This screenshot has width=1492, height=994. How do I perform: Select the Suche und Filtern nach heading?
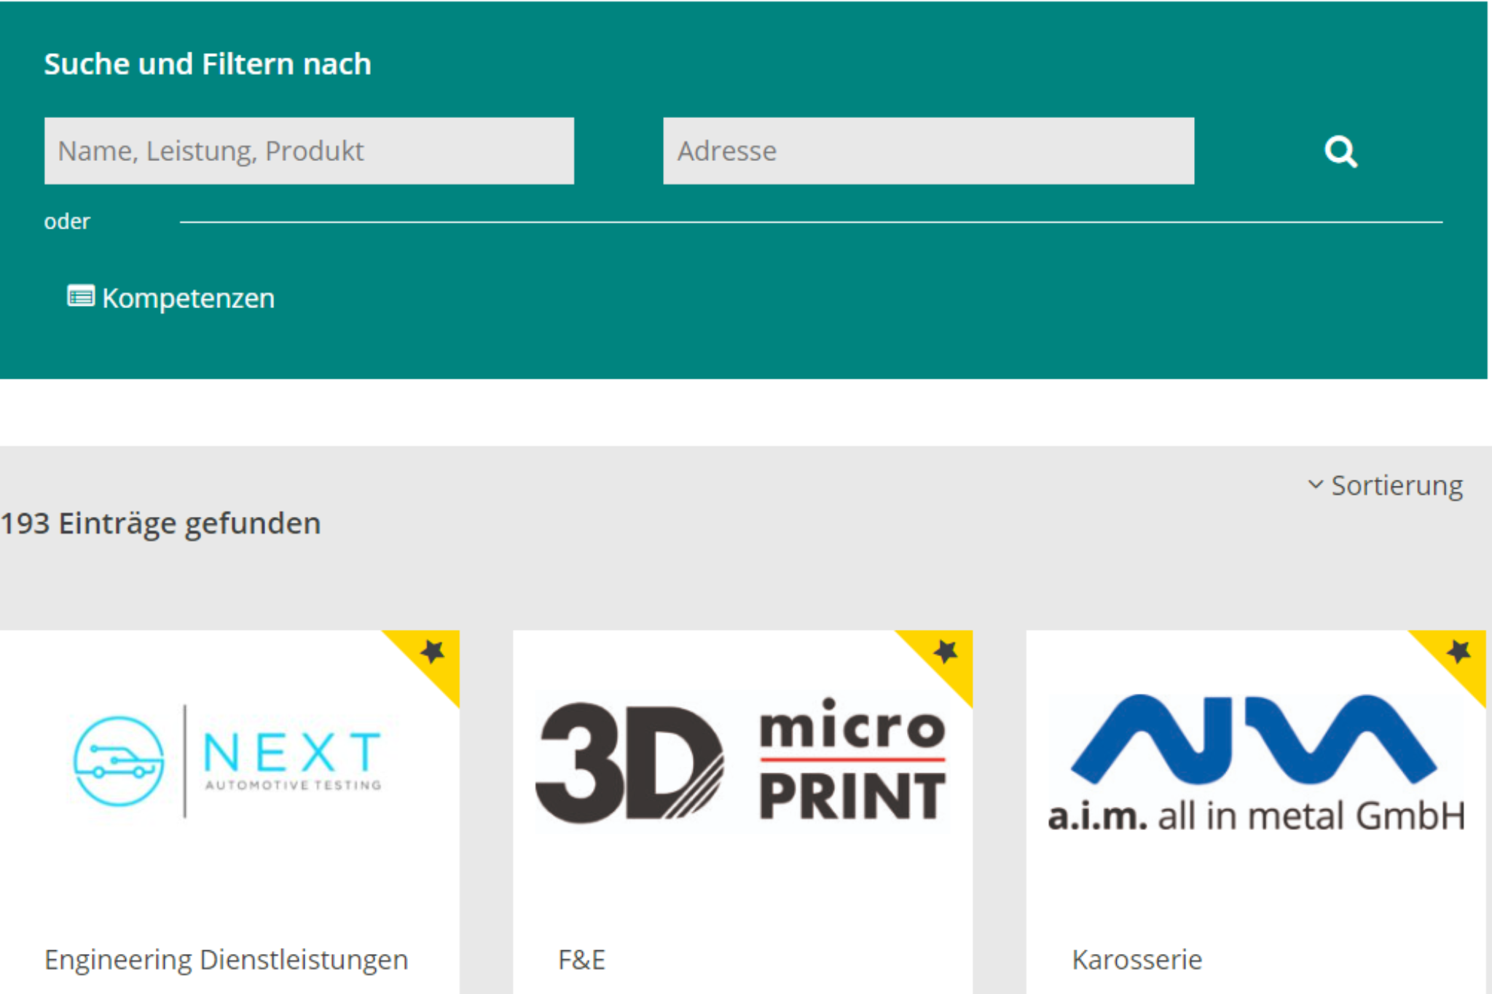pyautogui.click(x=208, y=64)
